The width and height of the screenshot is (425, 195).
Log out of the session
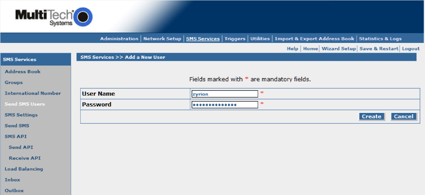point(411,49)
